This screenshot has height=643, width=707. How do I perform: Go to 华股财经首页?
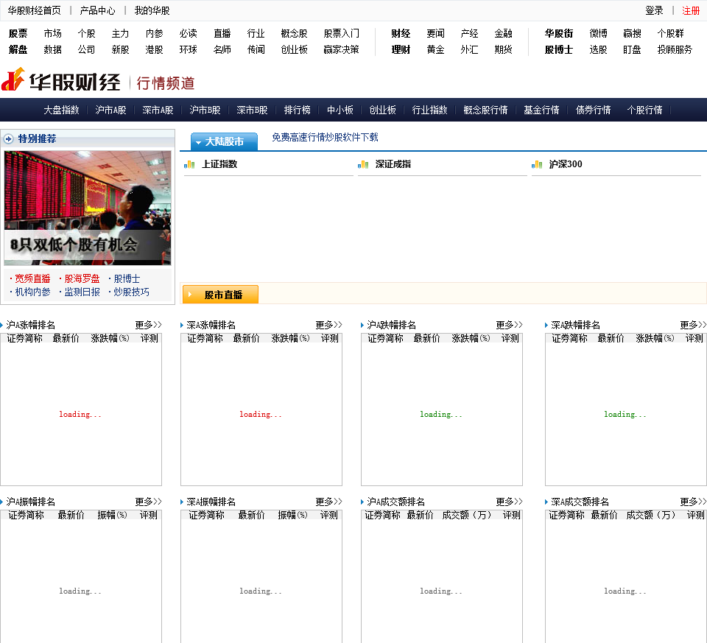[35, 10]
